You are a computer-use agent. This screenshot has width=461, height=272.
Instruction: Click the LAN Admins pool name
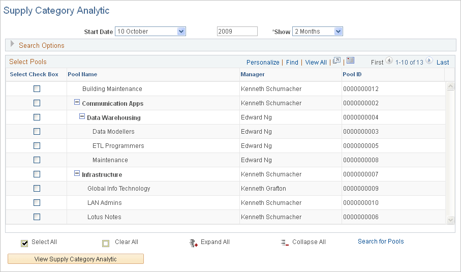pos(104,203)
